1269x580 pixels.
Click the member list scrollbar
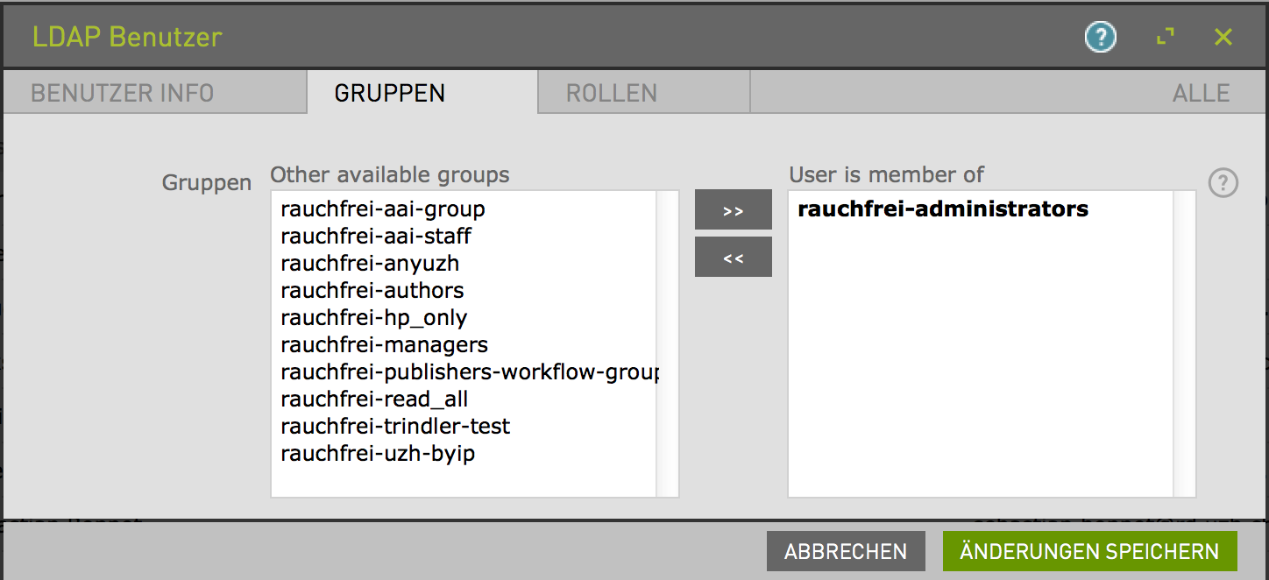pos(1184,343)
